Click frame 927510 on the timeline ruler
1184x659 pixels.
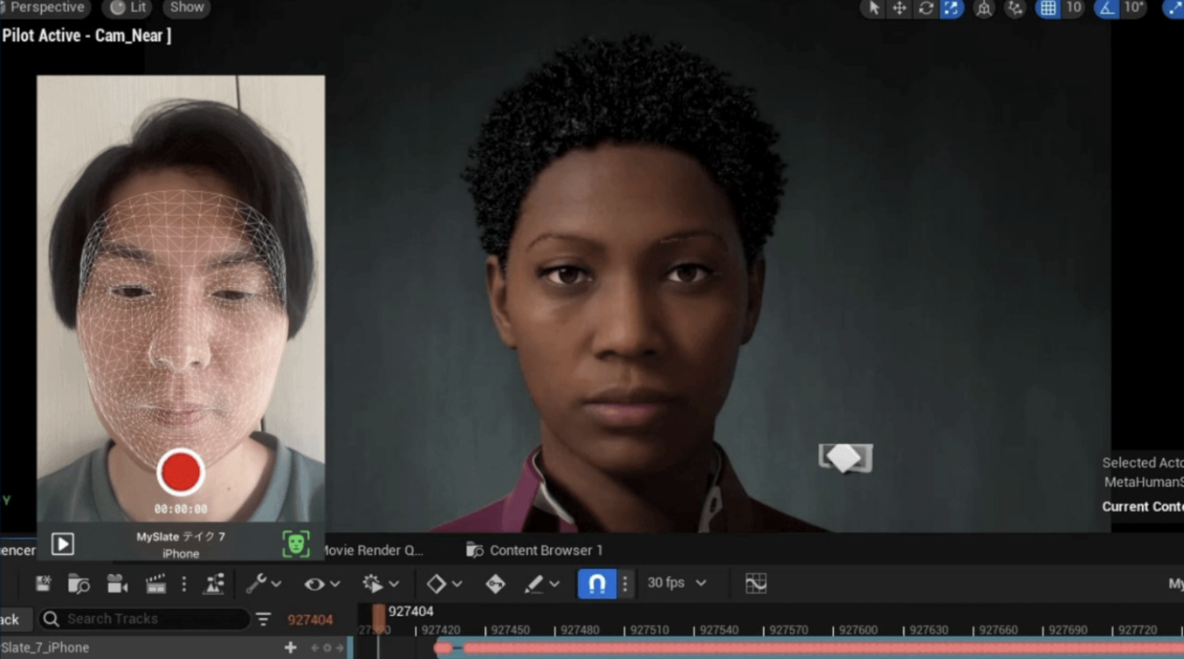point(649,630)
